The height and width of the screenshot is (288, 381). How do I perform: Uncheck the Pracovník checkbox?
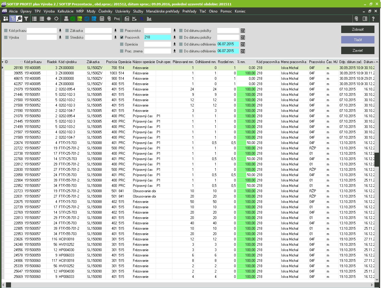coord(122,37)
